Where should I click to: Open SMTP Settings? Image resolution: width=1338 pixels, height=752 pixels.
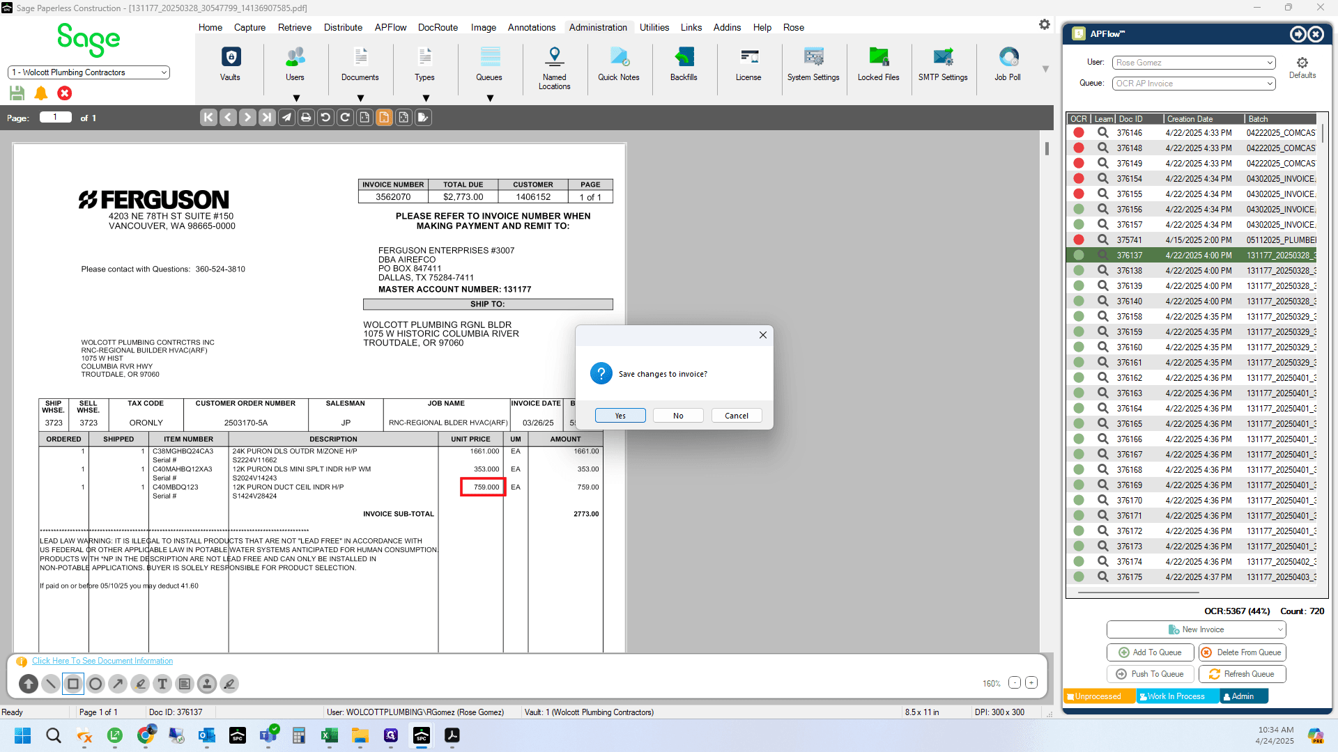(943, 64)
